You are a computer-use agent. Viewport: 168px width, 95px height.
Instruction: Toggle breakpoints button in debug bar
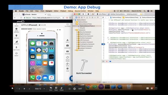(110, 61)
